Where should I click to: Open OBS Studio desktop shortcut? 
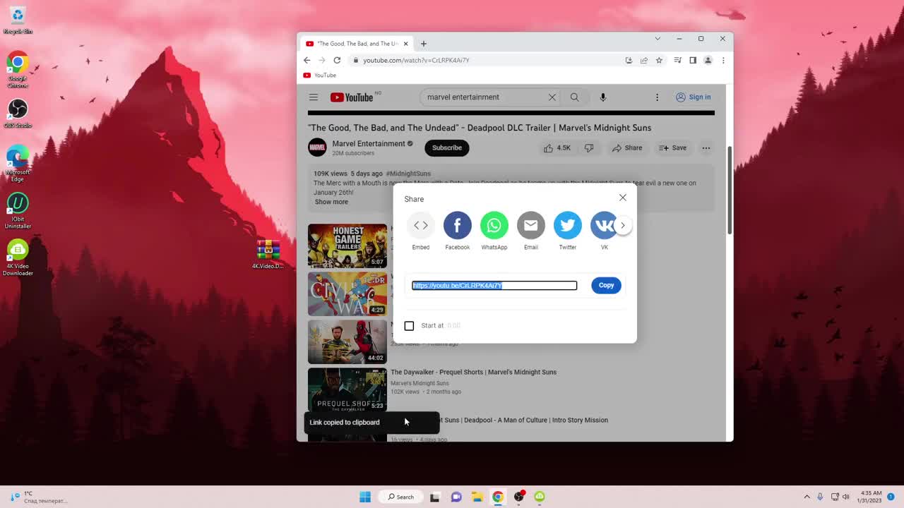pyautogui.click(x=18, y=114)
